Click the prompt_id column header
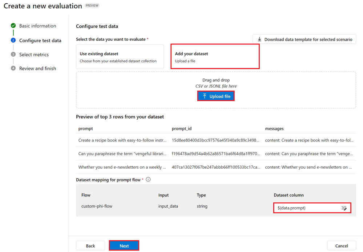This screenshot has width=363, height=252. click(182, 129)
